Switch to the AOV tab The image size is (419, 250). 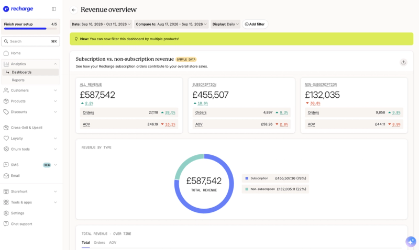click(113, 243)
